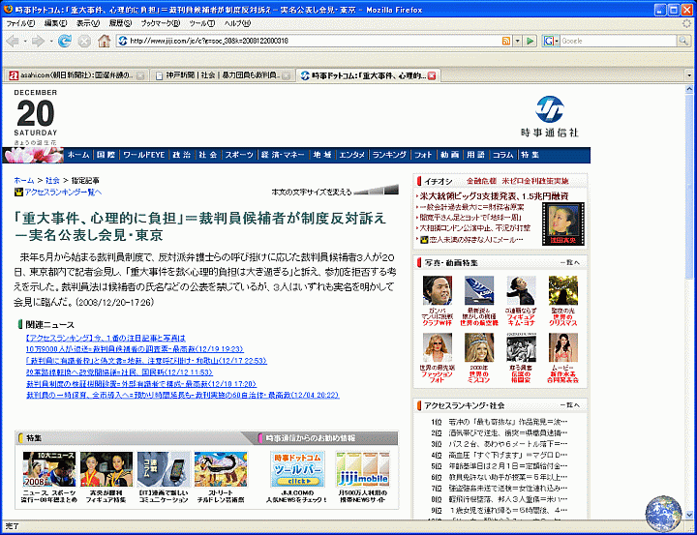The width and height of the screenshot is (697, 535).
Task: Click the Stop loading icon
Action: click(x=84, y=41)
